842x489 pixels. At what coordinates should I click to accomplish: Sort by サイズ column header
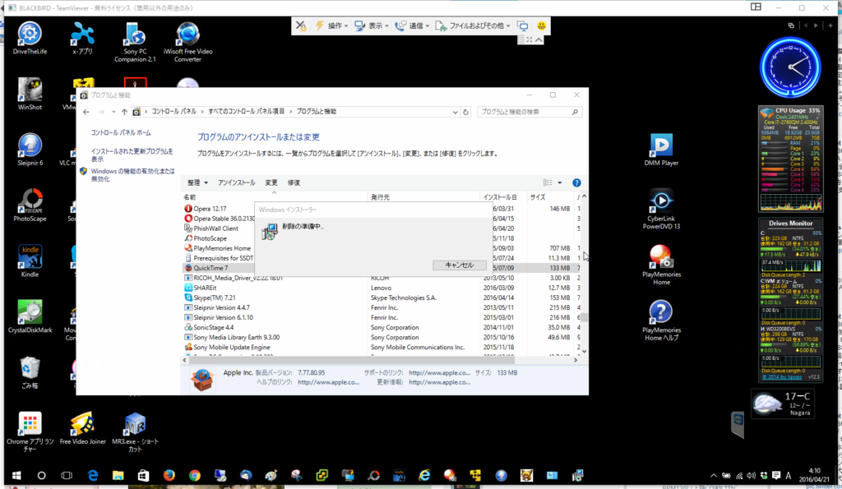tap(550, 197)
